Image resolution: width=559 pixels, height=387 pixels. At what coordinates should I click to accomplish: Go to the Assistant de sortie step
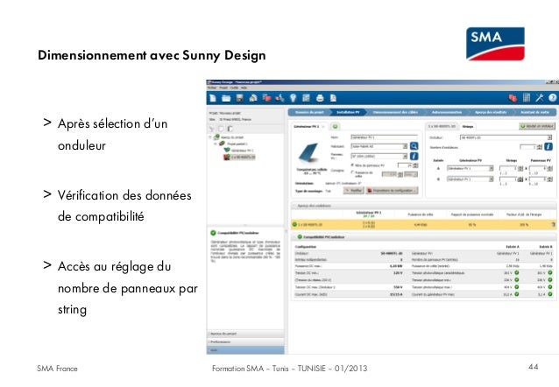[534, 112]
